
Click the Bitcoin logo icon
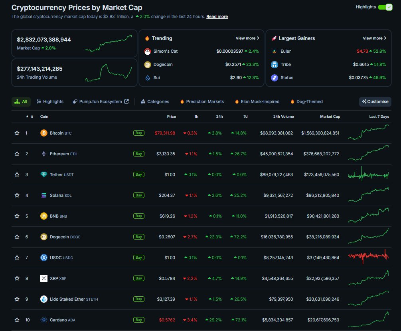pos(44,133)
